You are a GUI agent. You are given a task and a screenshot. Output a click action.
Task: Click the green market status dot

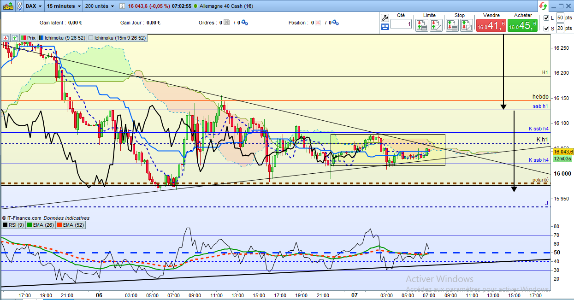(196, 6)
